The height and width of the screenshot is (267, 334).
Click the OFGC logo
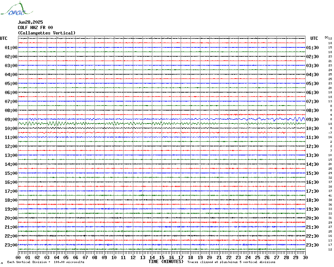point(17,9)
